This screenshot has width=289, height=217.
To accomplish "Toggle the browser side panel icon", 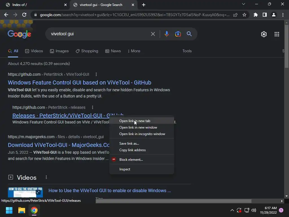I will click(265, 15).
